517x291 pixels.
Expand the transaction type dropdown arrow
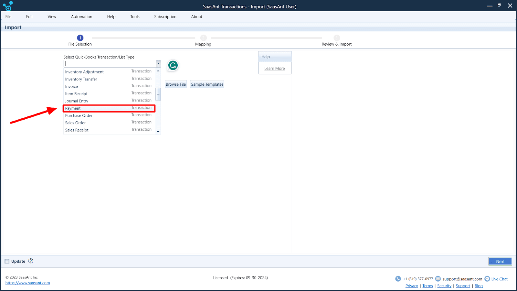158,64
